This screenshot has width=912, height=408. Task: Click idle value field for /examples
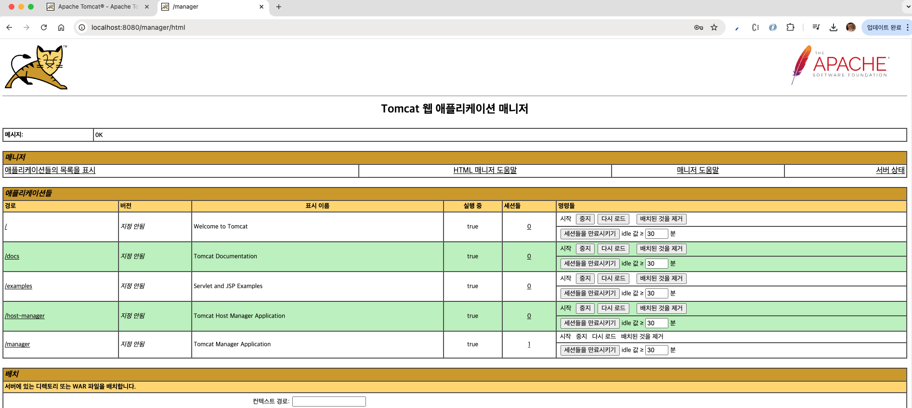point(656,294)
